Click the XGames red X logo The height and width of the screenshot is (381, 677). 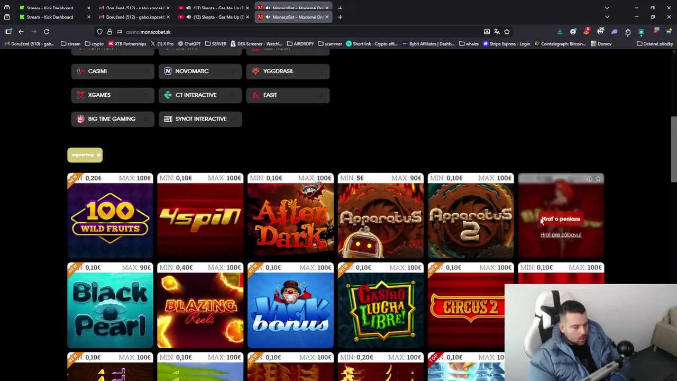(x=80, y=95)
